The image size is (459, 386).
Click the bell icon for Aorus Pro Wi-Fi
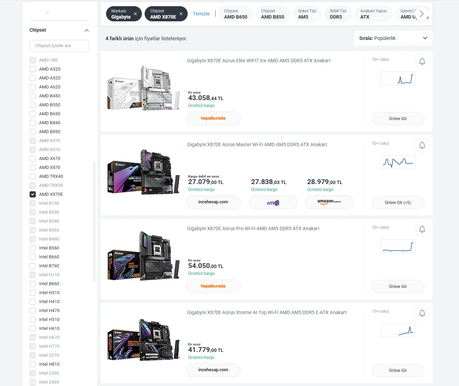[x=422, y=229]
